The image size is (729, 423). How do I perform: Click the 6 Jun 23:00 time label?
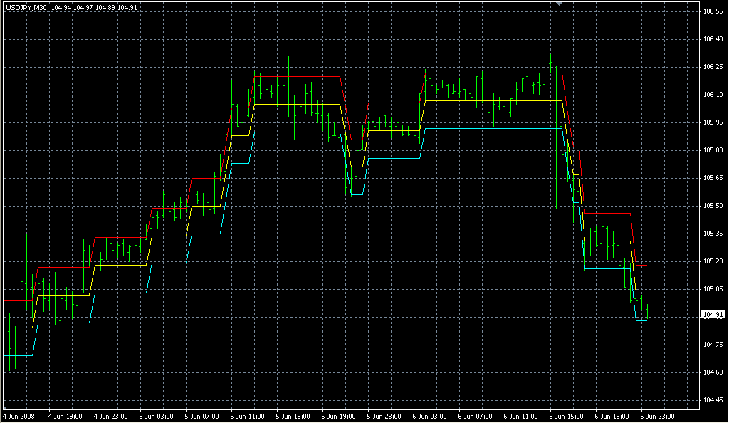pyautogui.click(x=657, y=415)
